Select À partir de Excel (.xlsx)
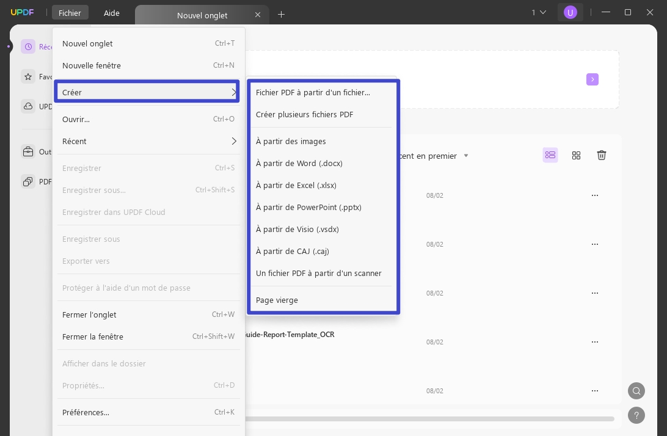 [321, 186]
